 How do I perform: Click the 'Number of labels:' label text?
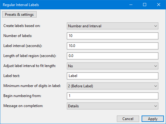pyautogui.click(x=18, y=36)
